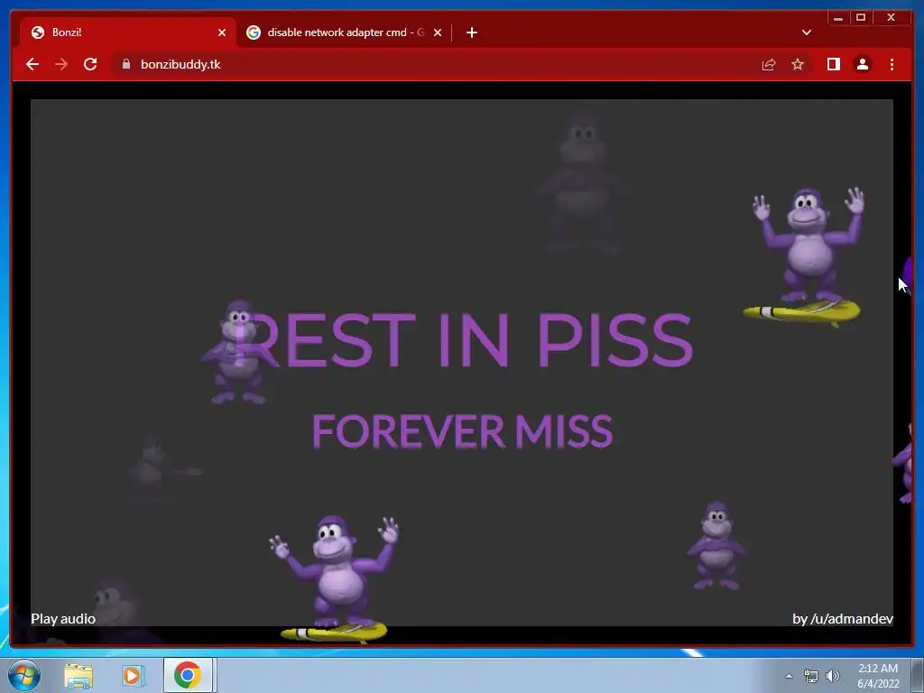
Task: Switch to the Bonzi! tab
Action: 127,32
